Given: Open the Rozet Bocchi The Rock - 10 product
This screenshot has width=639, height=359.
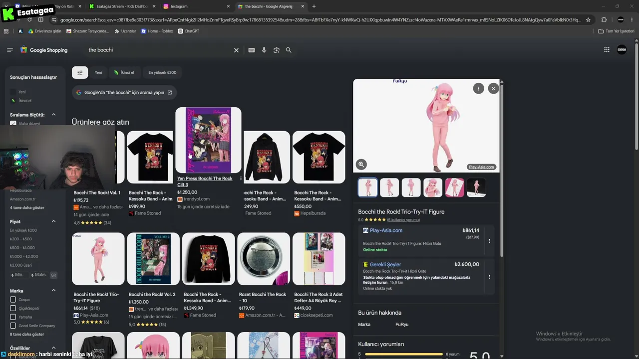Looking at the screenshot, I should click(263, 275).
